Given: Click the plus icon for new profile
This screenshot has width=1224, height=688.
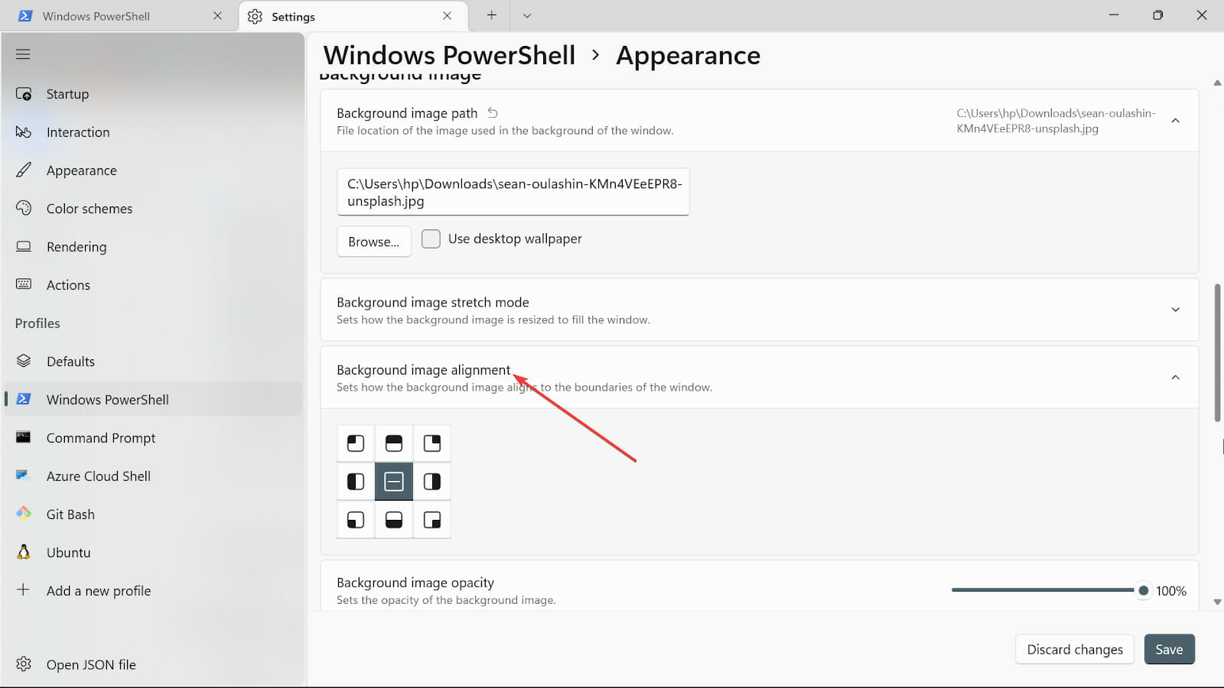Looking at the screenshot, I should [x=24, y=590].
